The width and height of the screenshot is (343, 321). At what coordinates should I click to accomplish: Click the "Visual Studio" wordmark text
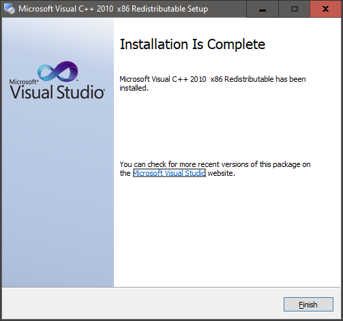[x=57, y=92]
